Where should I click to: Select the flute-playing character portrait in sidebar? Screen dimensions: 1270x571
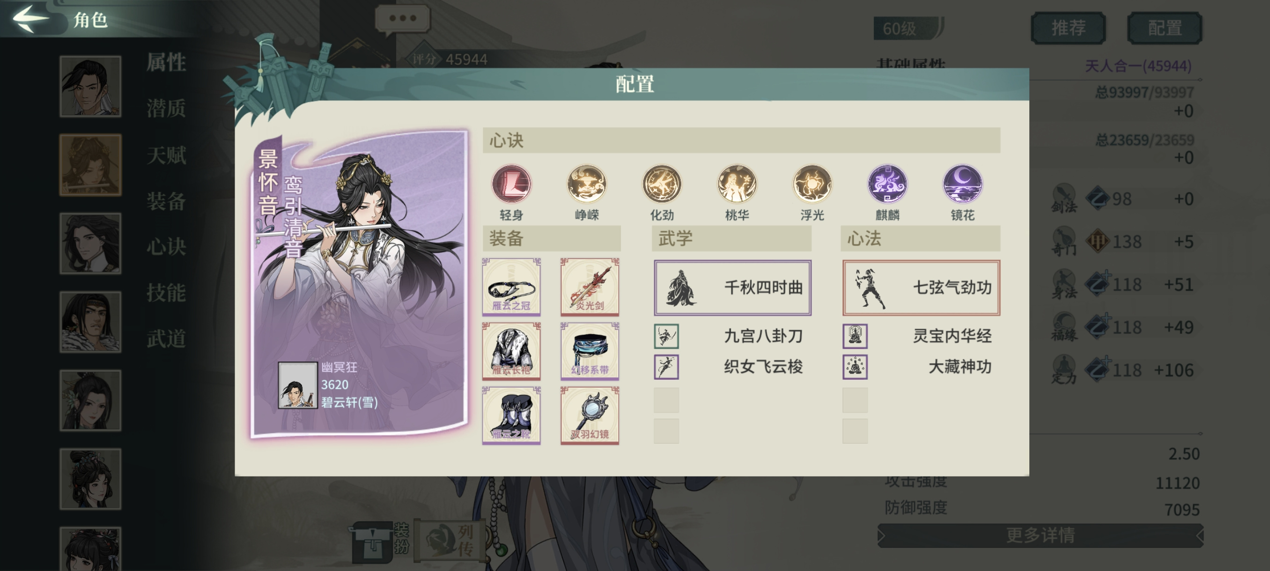click(x=90, y=165)
